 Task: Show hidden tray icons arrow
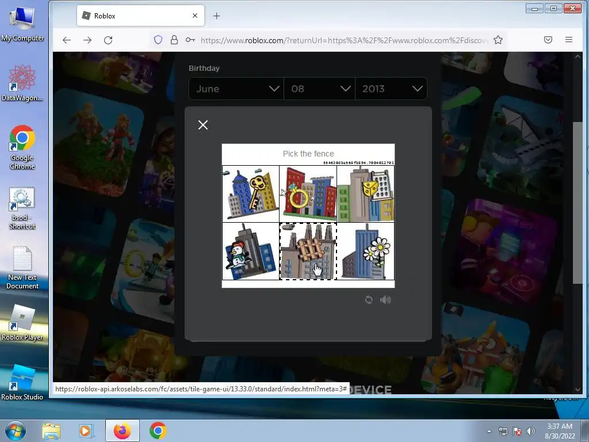pos(489,431)
